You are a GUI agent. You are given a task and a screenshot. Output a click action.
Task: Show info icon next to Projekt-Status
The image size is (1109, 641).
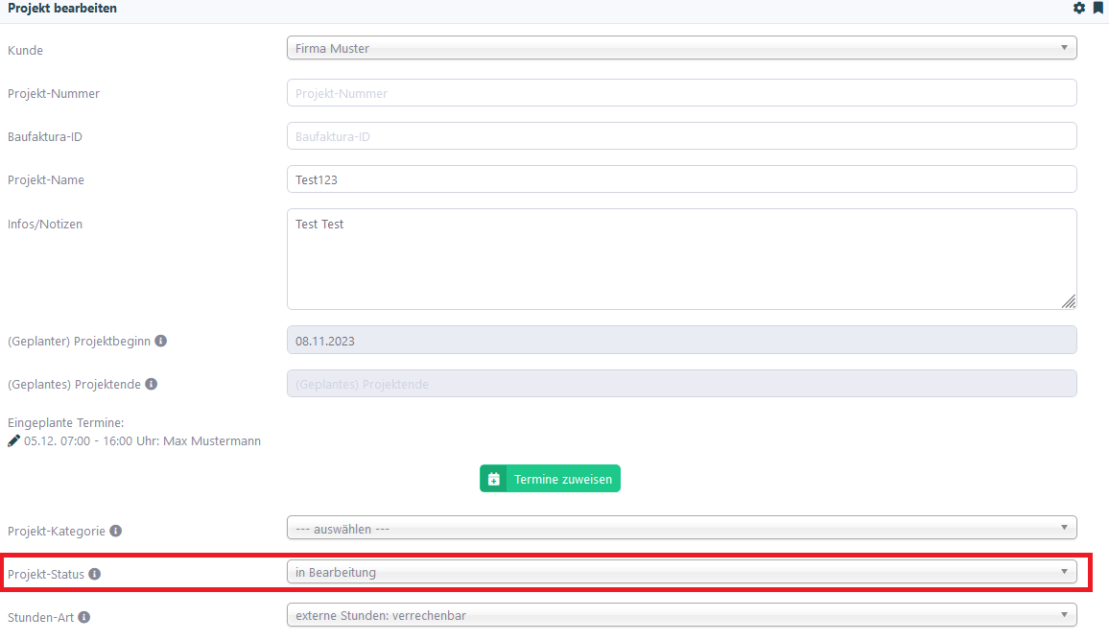[95, 574]
